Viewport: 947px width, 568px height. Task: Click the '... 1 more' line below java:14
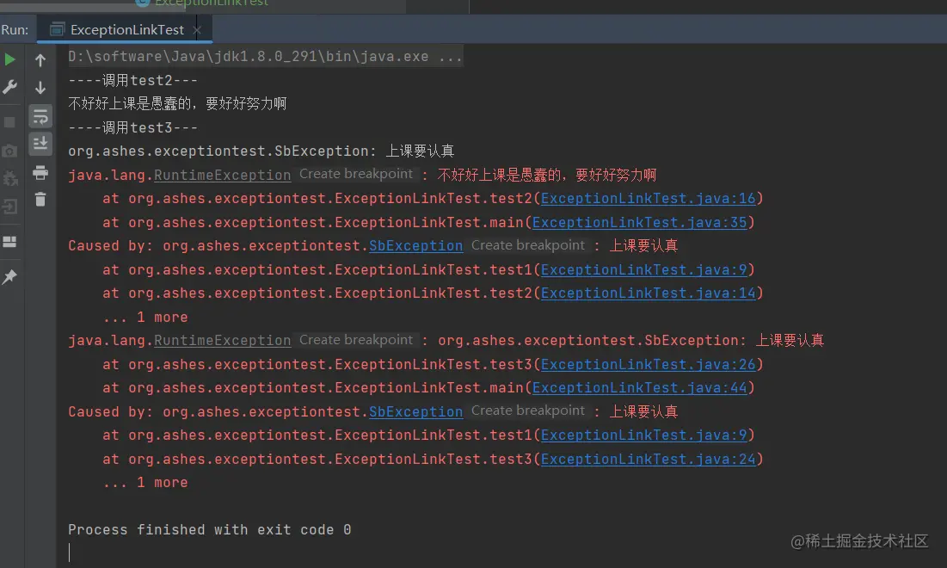pyautogui.click(x=145, y=318)
